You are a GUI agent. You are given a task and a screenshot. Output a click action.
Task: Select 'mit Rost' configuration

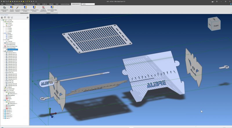[x=10, y=23]
